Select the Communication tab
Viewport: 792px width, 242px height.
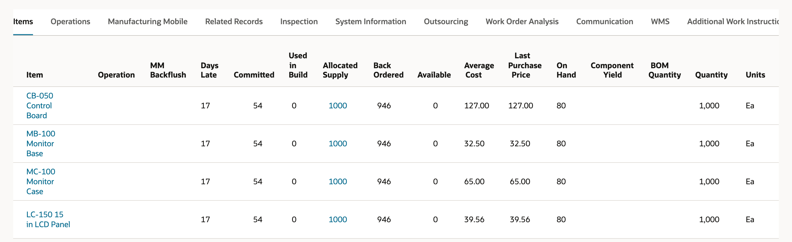[x=604, y=21]
